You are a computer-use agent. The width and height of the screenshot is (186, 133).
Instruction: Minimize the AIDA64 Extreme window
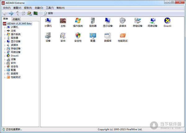[x=167, y=2]
